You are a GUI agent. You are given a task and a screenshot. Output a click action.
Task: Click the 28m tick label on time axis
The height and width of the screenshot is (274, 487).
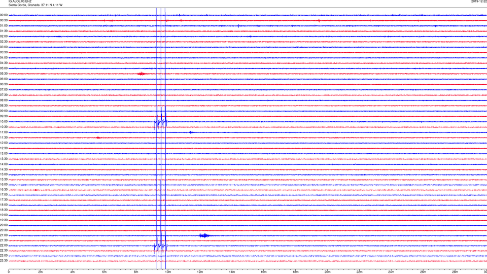coord(456,272)
